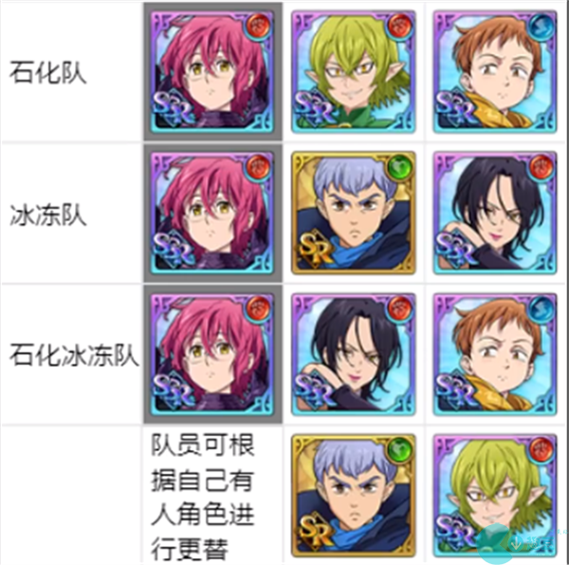The image size is (569, 565).
Task: Click the 队员可根据自己有人角色进行更替 note text
Action: pyautogui.click(x=203, y=497)
